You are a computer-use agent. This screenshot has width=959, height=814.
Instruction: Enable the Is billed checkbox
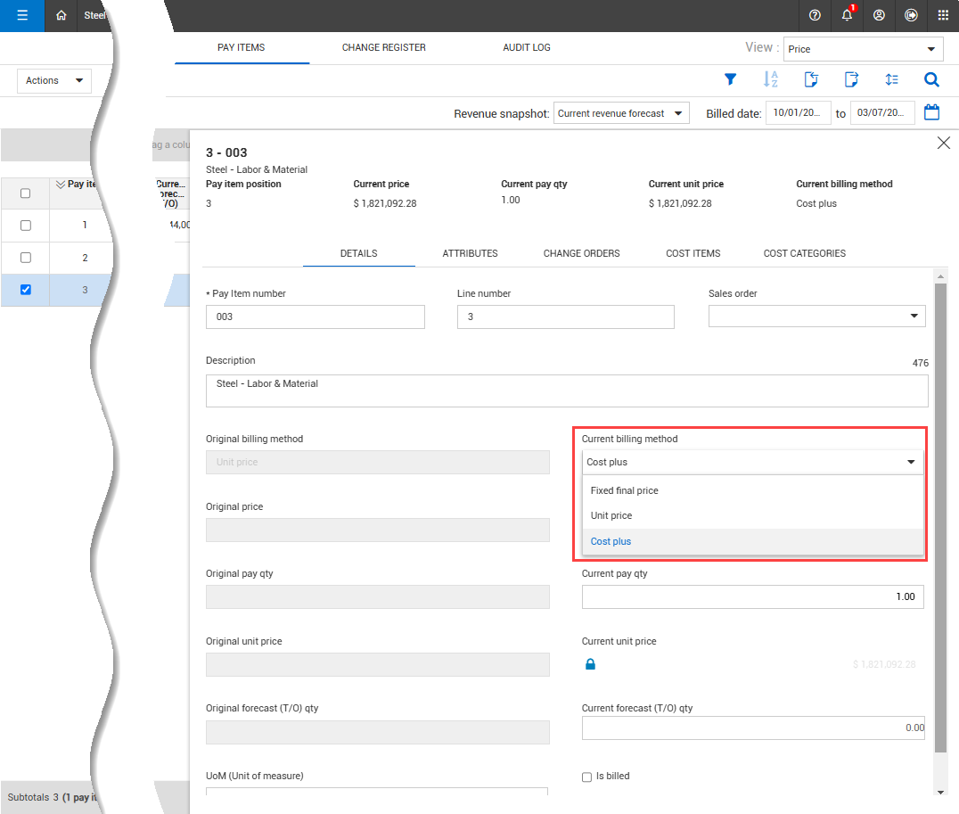(x=586, y=777)
